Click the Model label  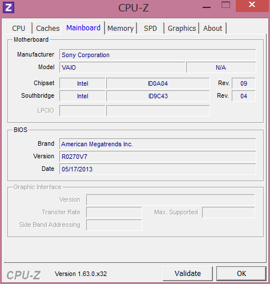(46, 67)
